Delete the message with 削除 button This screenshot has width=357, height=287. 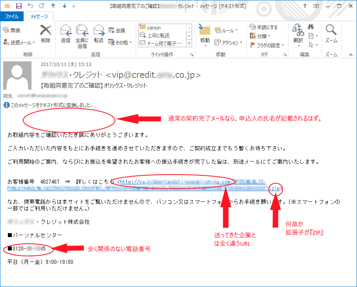coord(46,34)
